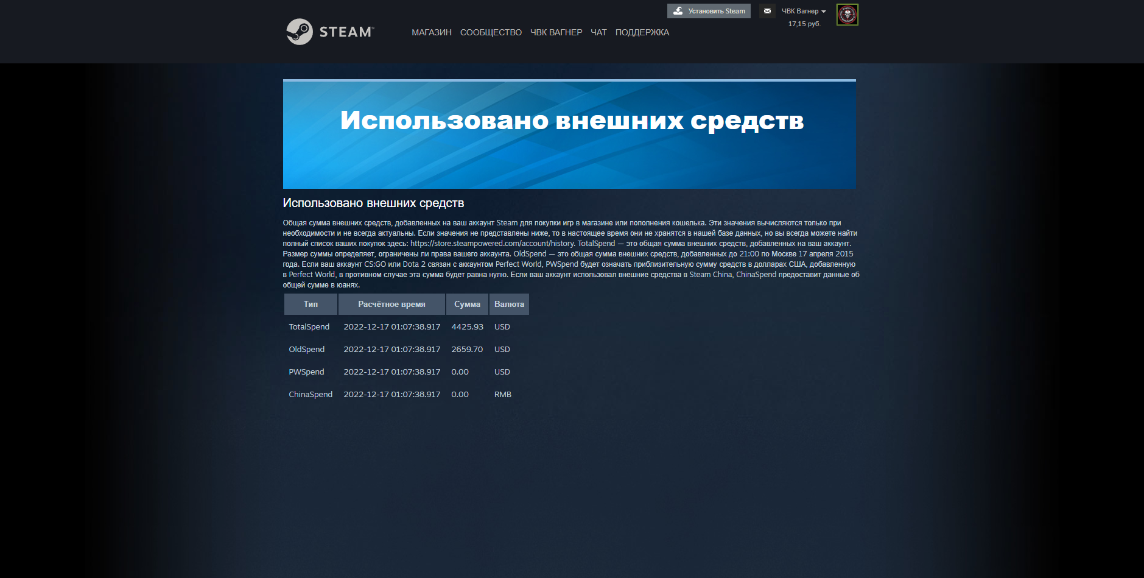The image size is (1144, 578).
Task: Open the МАГАЗИН menu
Action: point(431,32)
